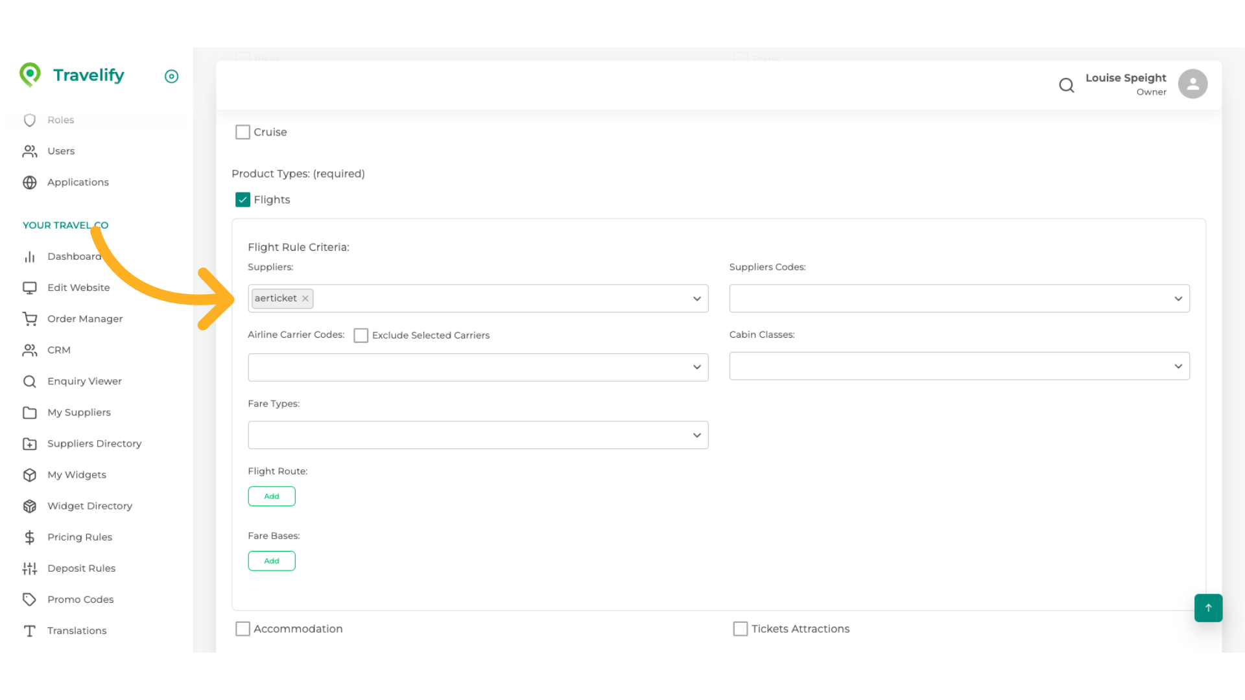Click the Promo Codes tag icon
1245x700 pixels.
(30, 600)
